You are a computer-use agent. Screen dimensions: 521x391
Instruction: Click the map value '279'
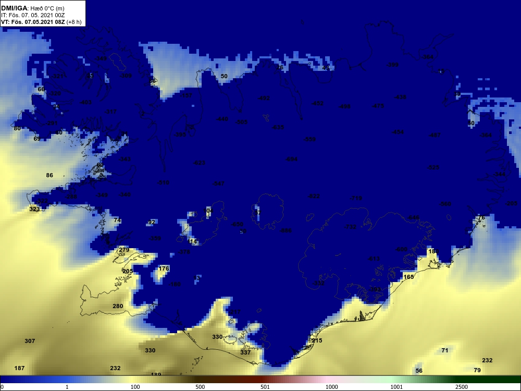pyautogui.click(x=124, y=250)
